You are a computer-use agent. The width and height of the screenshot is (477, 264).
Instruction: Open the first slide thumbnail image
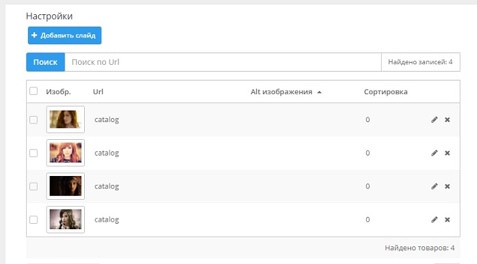[x=66, y=119]
